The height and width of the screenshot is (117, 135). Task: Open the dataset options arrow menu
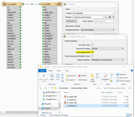tap(113, 17)
